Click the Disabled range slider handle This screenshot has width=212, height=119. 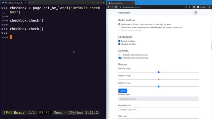coord(159,79)
